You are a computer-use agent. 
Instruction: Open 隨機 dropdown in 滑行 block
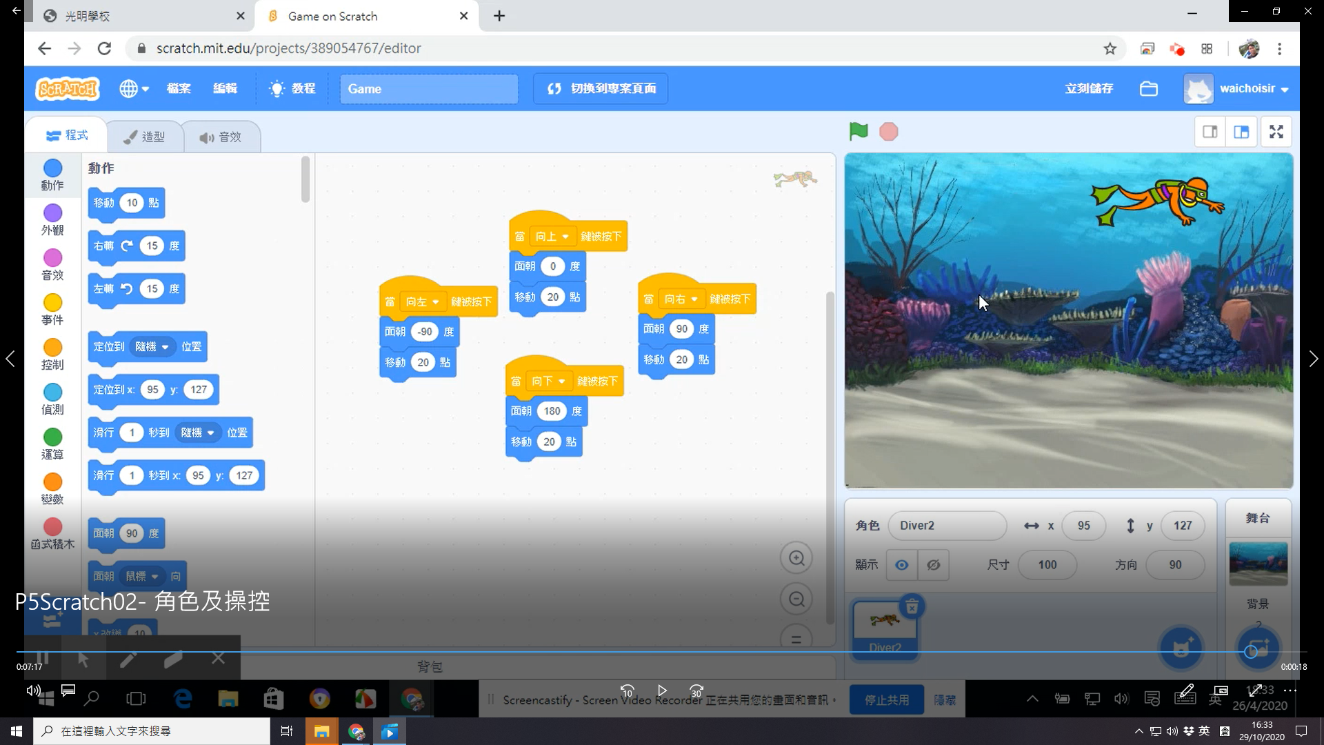click(x=198, y=433)
